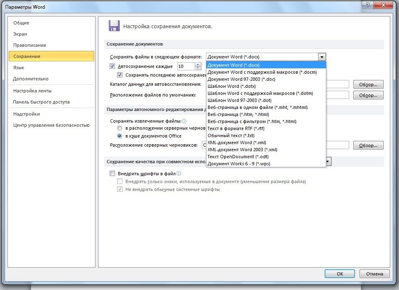This screenshot has width=399, height=290.
Task: Choose 'Шаблон Word (*.dotx)' format
Action: tap(266, 86)
